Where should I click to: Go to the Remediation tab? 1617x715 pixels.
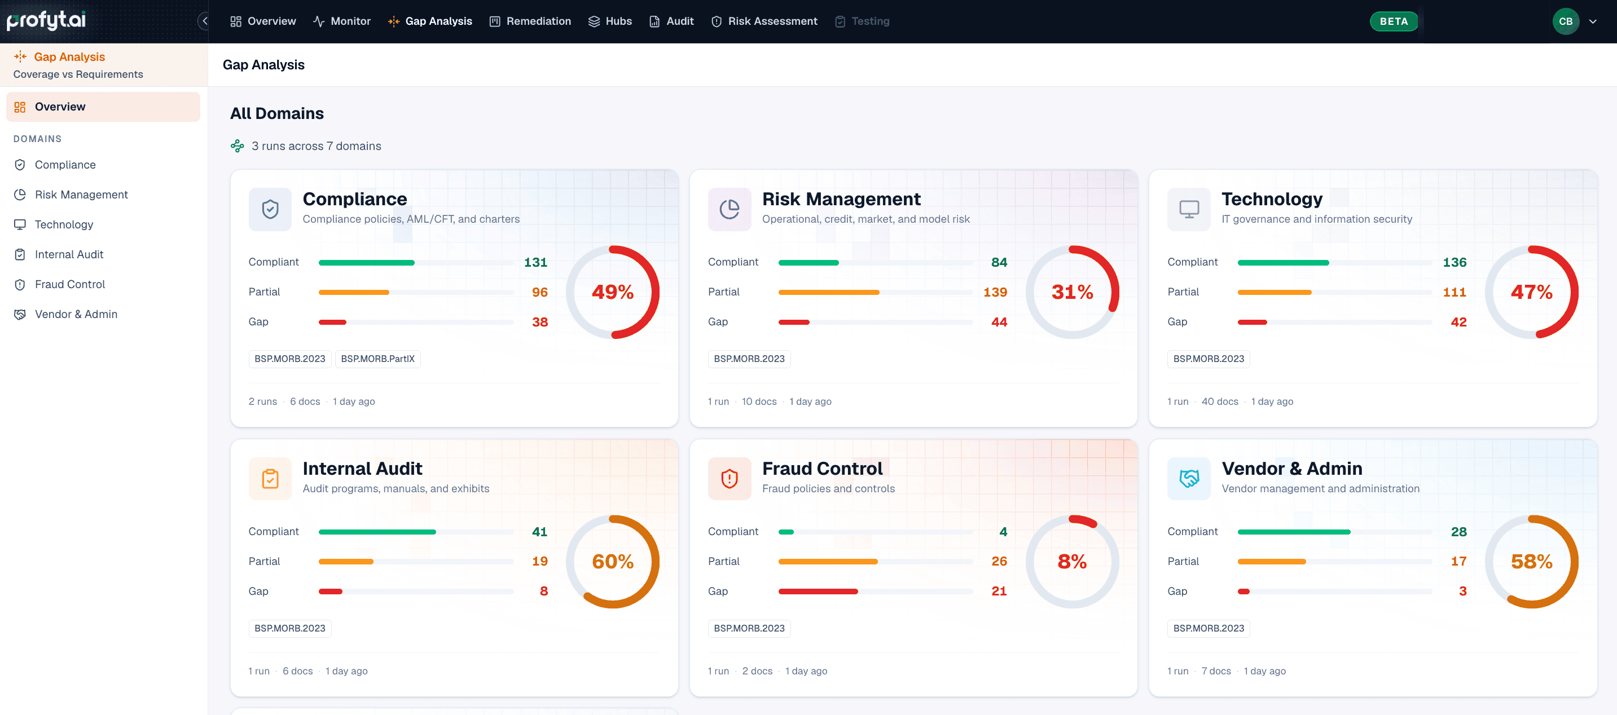coord(530,21)
